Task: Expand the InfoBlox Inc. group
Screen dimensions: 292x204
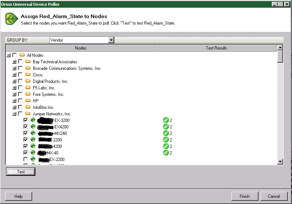Action: coord(14,107)
